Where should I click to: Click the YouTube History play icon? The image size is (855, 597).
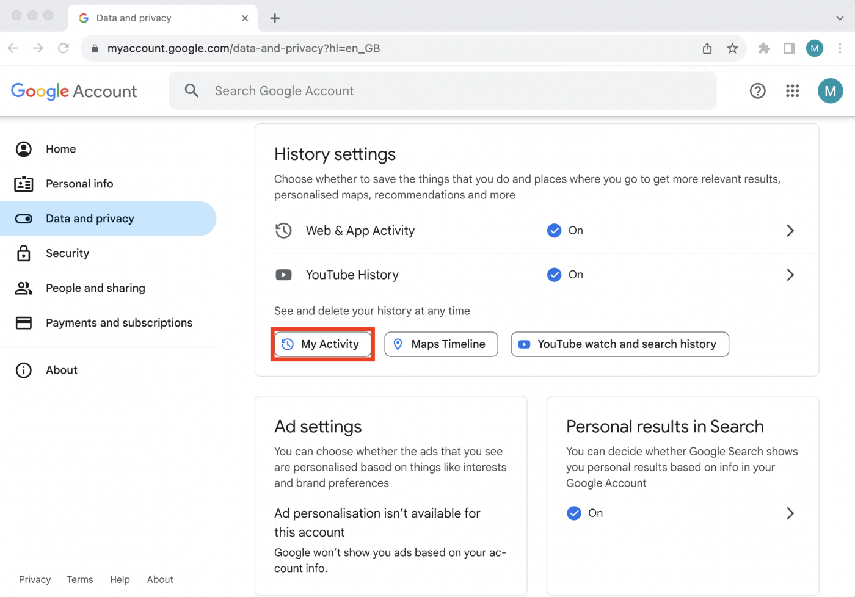tap(283, 275)
